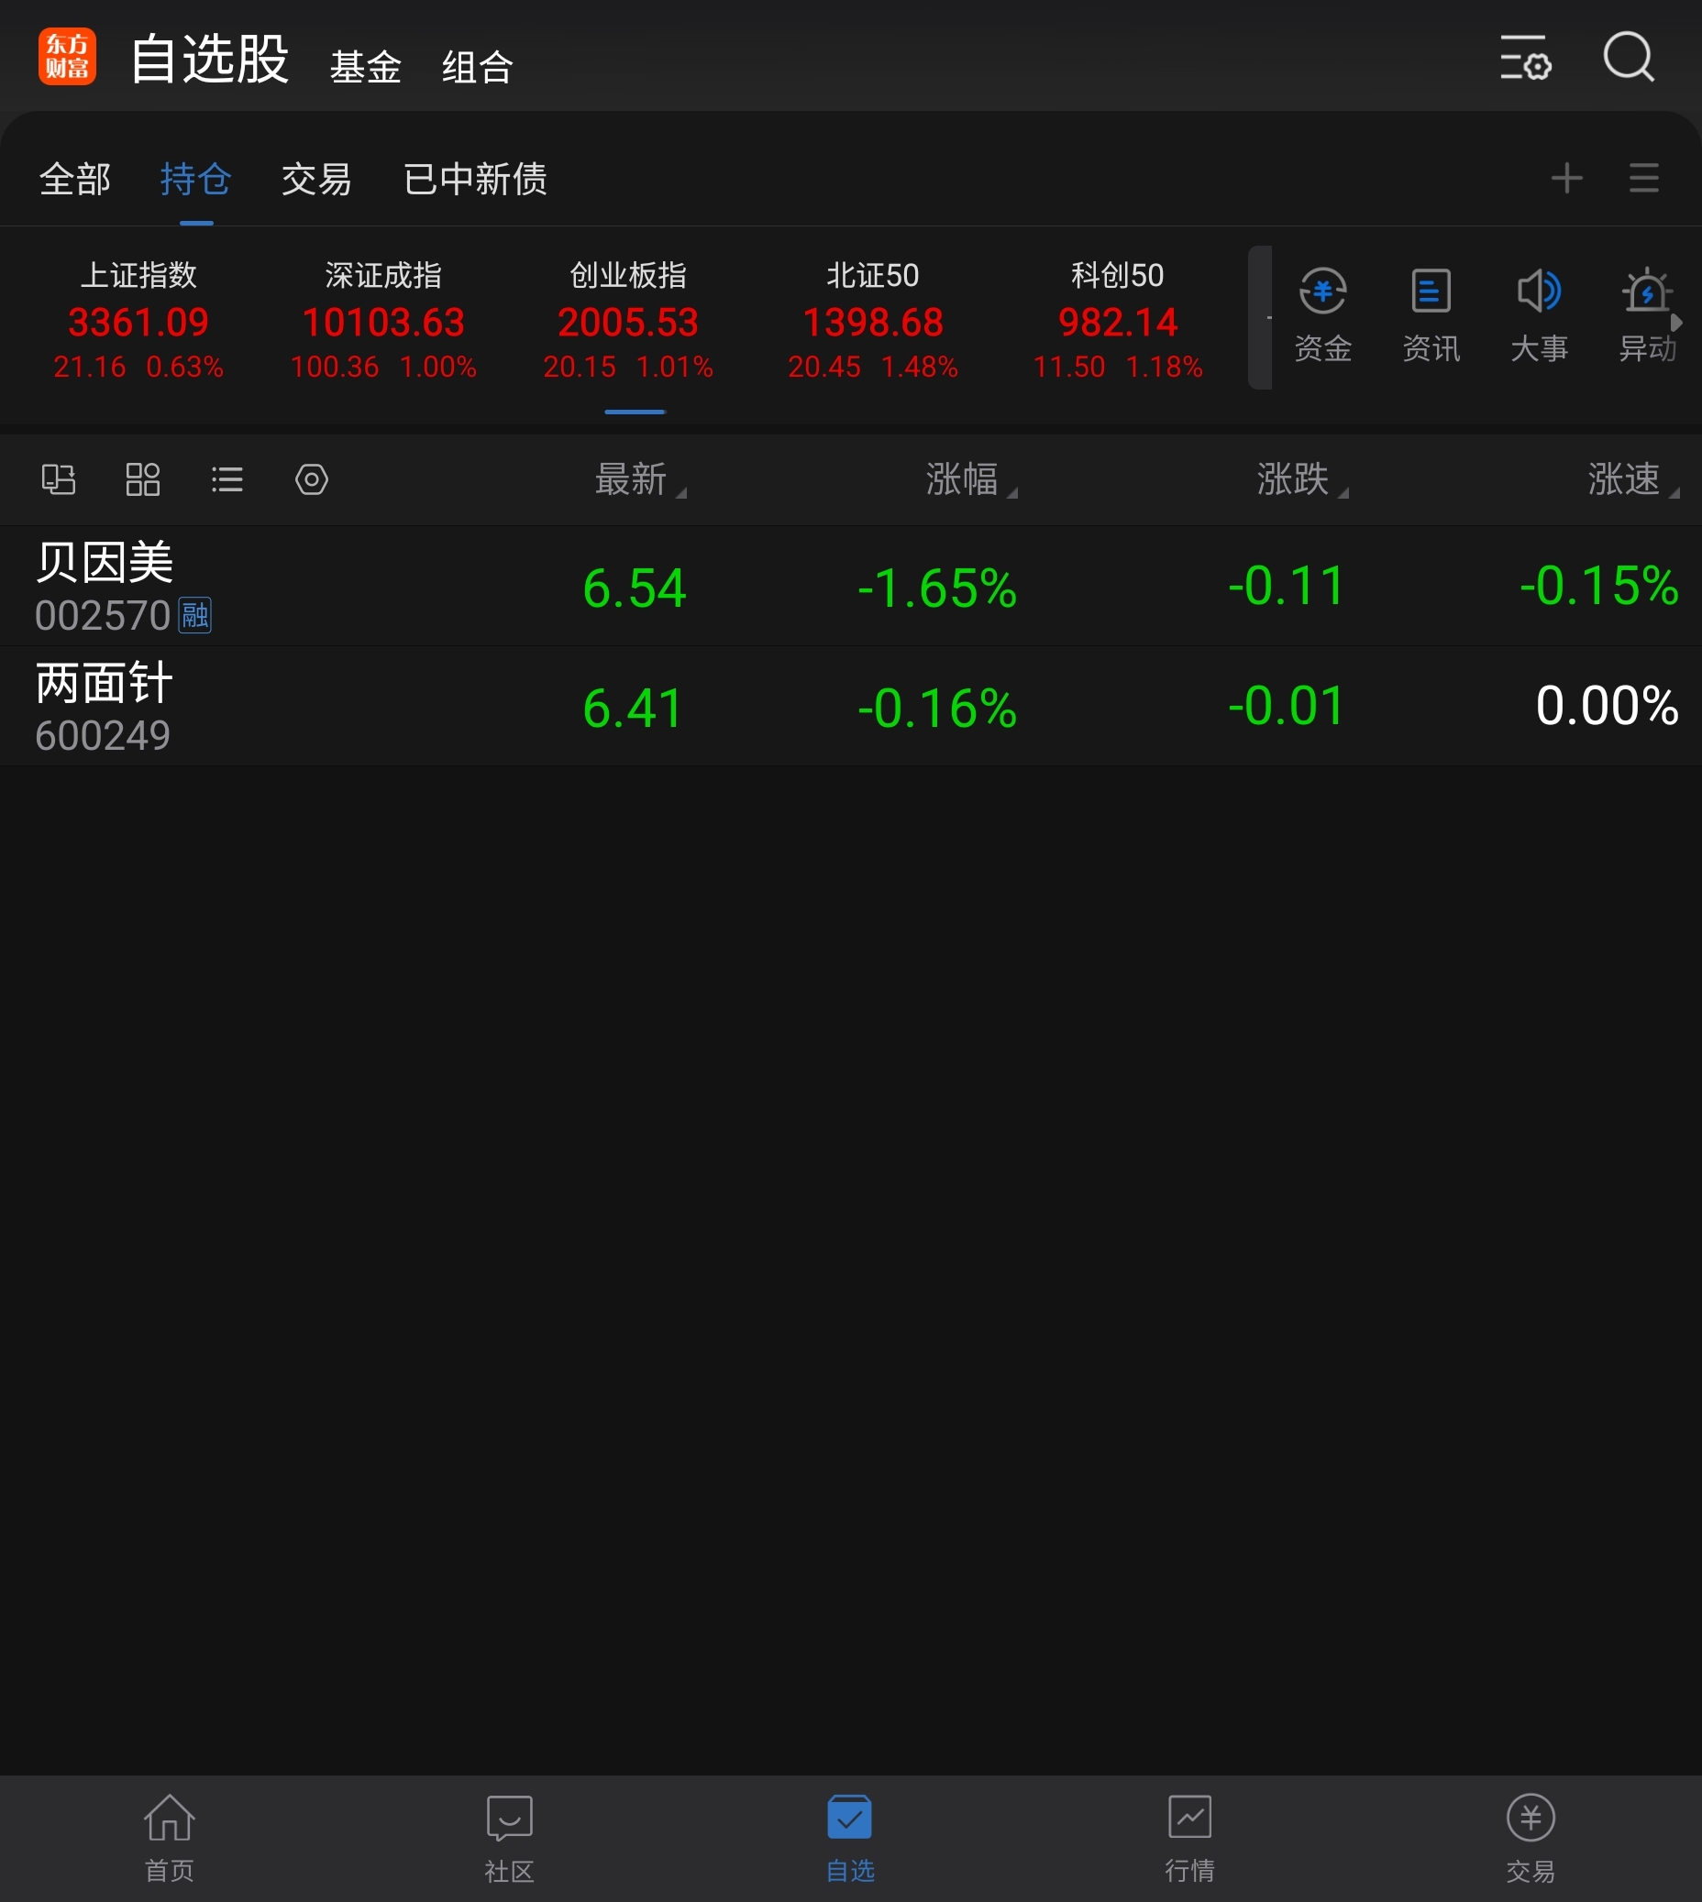Tap stock code 600249
Viewport: 1702px width, 1902px height.
pos(102,735)
